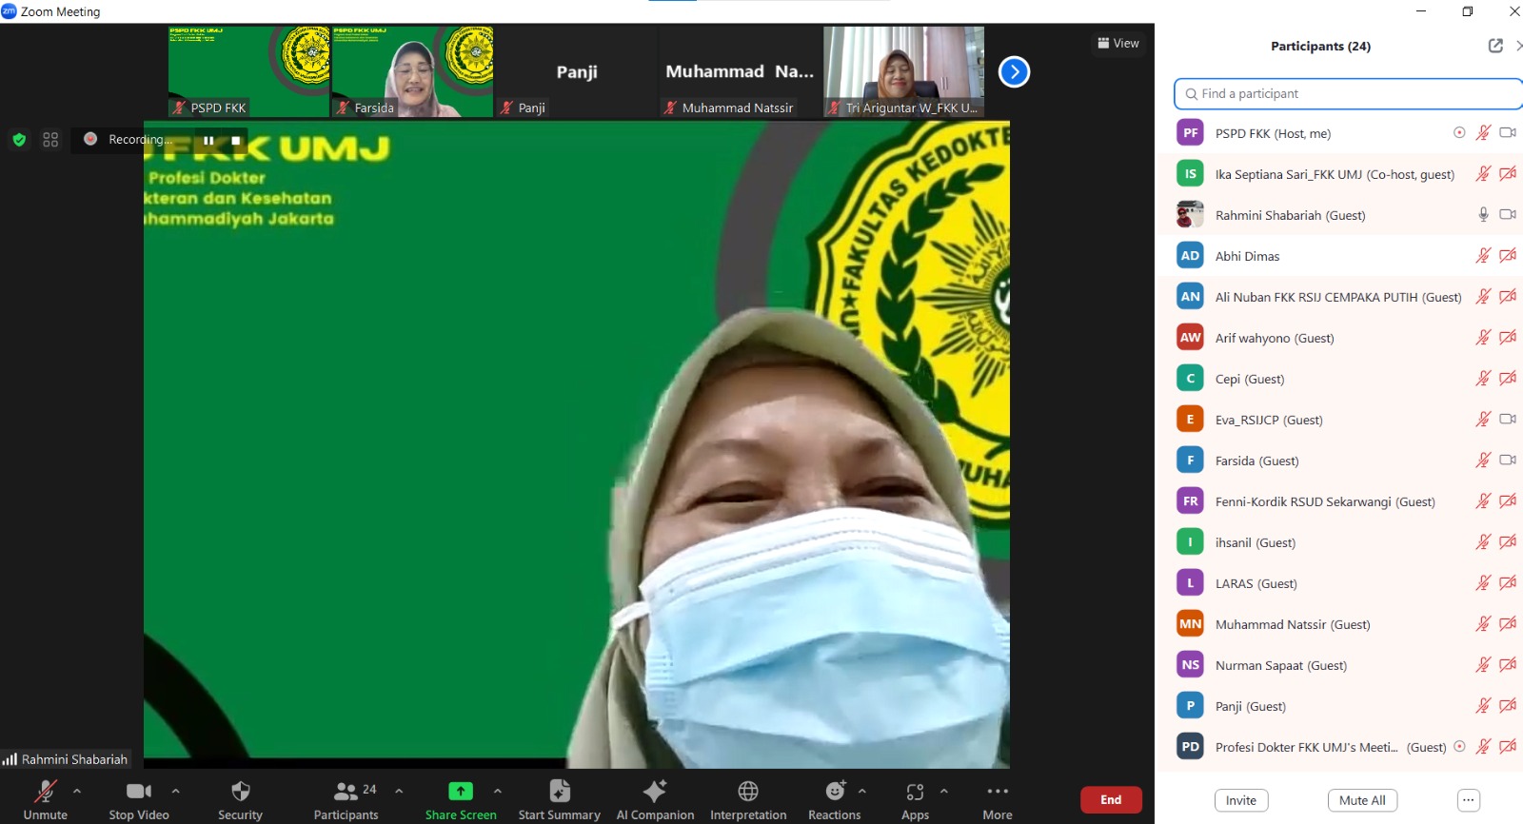
Task: Click PSPD FKK host recording indicator icon
Action: [1459, 133]
